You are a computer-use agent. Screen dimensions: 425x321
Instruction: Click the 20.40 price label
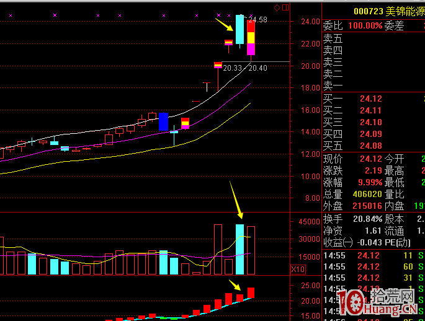[257, 68]
